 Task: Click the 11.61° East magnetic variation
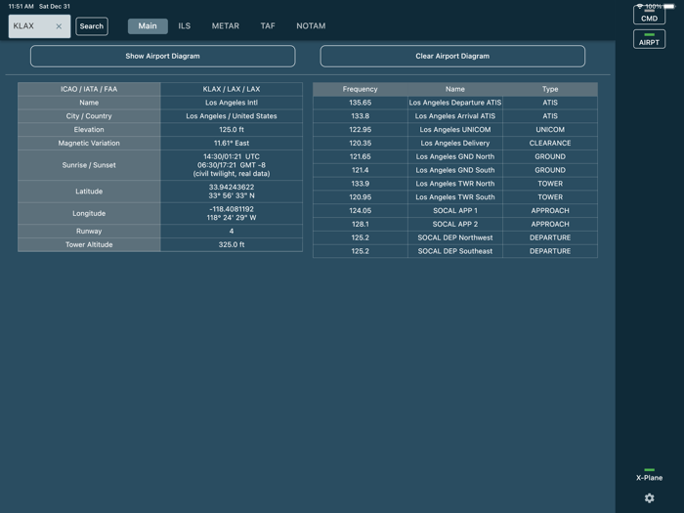tap(232, 143)
